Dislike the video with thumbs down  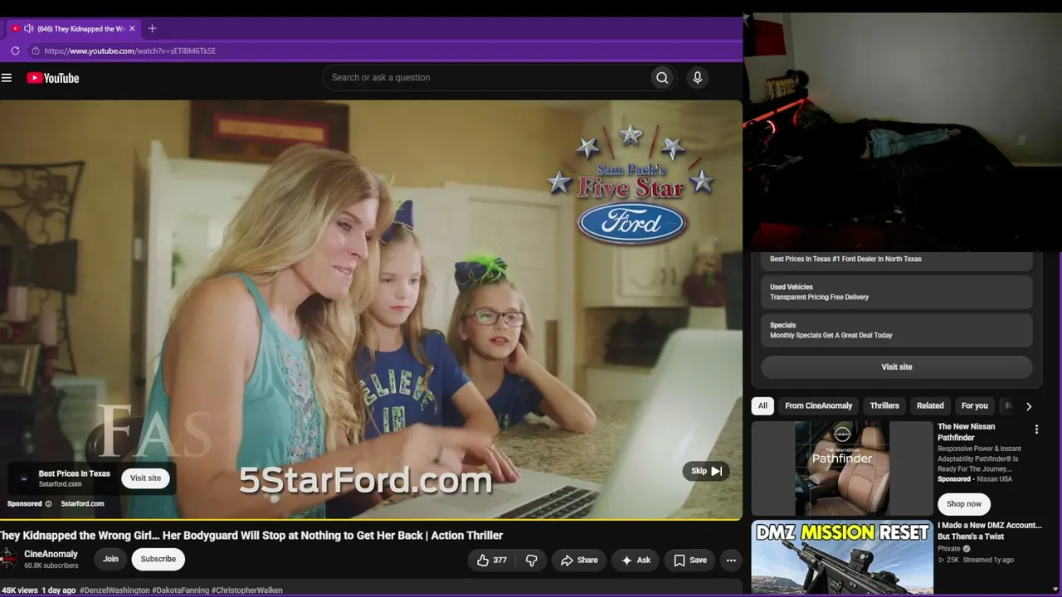click(x=532, y=561)
